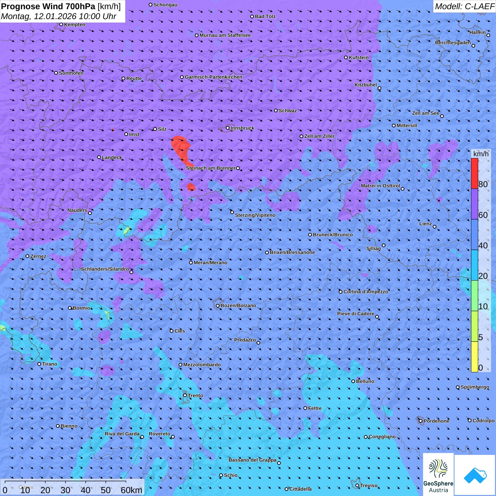Click the 'Berchtesgaden' label

[x=453, y=43]
